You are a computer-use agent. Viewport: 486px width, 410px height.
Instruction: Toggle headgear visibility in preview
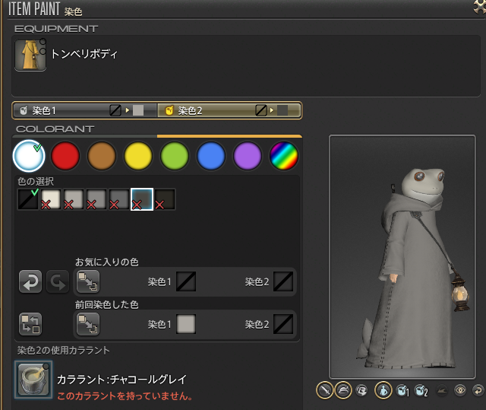(x=344, y=390)
